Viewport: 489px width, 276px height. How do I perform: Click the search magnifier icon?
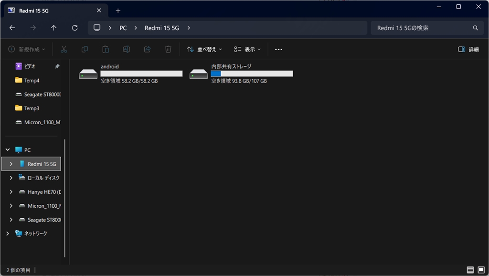(475, 28)
